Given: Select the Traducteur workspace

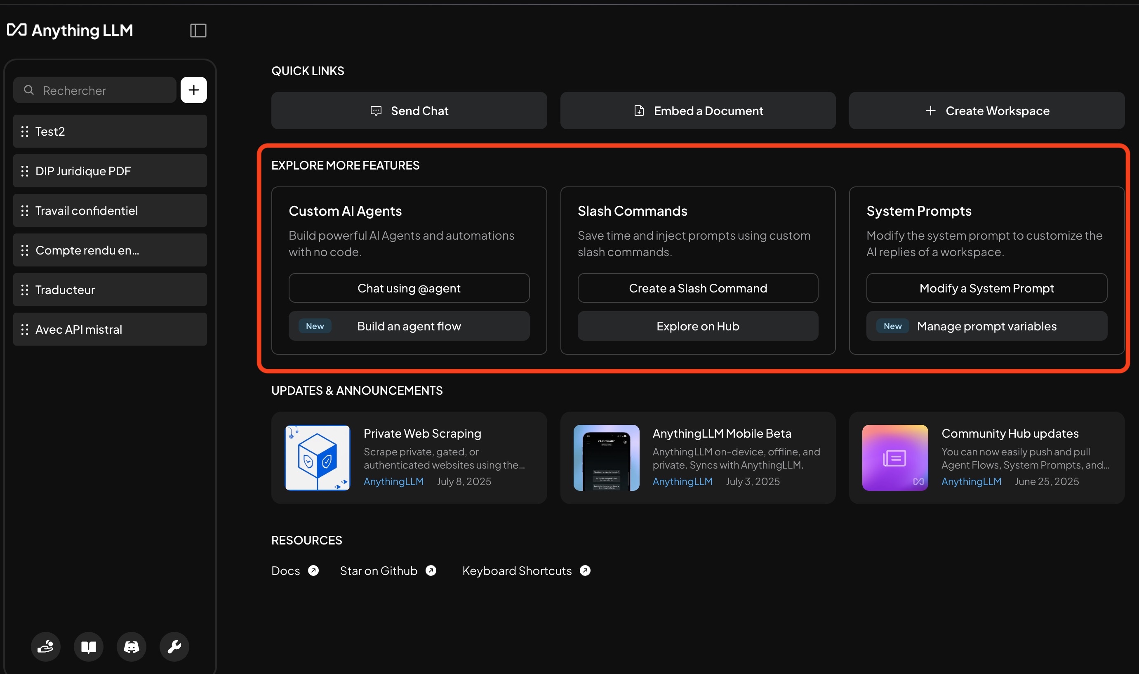Looking at the screenshot, I should (110, 290).
